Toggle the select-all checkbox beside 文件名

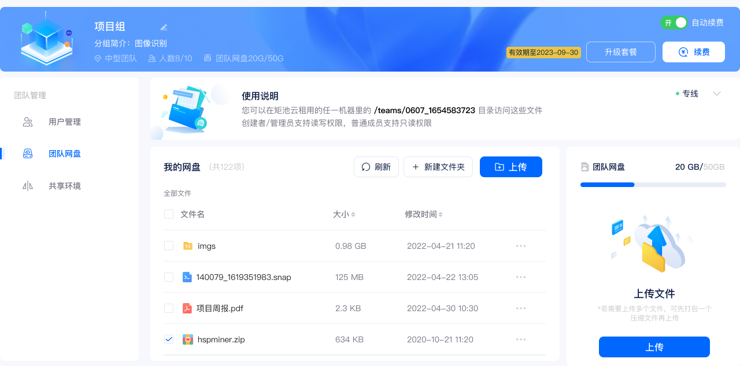tap(169, 214)
